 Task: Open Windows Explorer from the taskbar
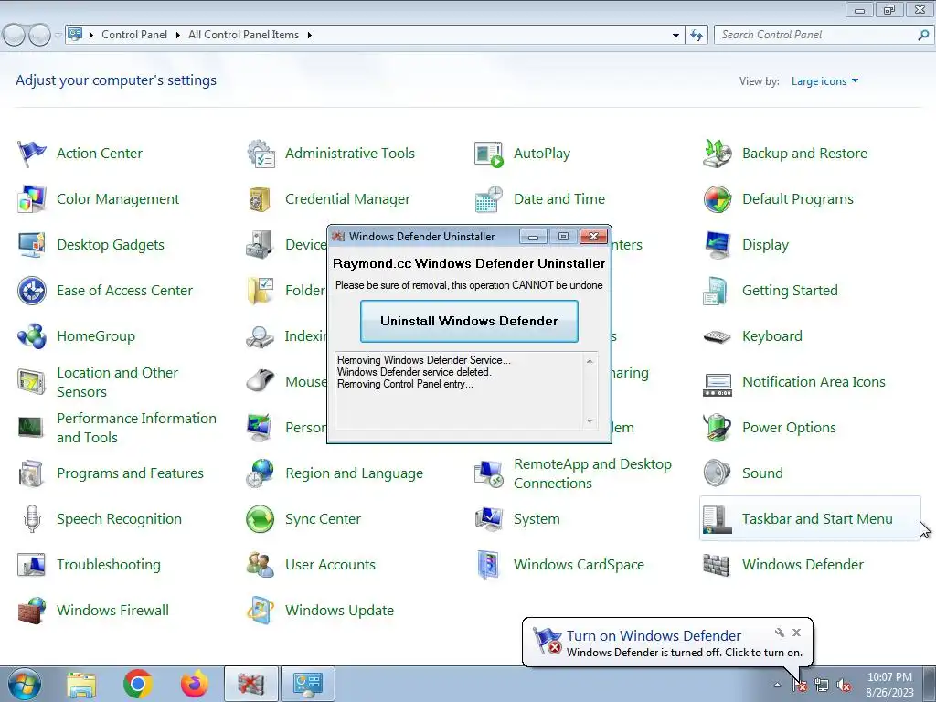click(80, 684)
